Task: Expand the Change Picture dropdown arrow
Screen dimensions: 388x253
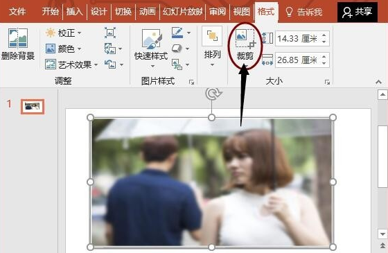Action: [x=121, y=49]
